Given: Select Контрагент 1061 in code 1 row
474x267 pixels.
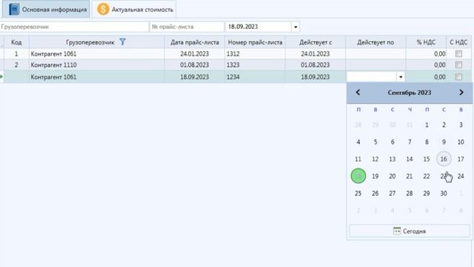Looking at the screenshot, I should [97, 54].
